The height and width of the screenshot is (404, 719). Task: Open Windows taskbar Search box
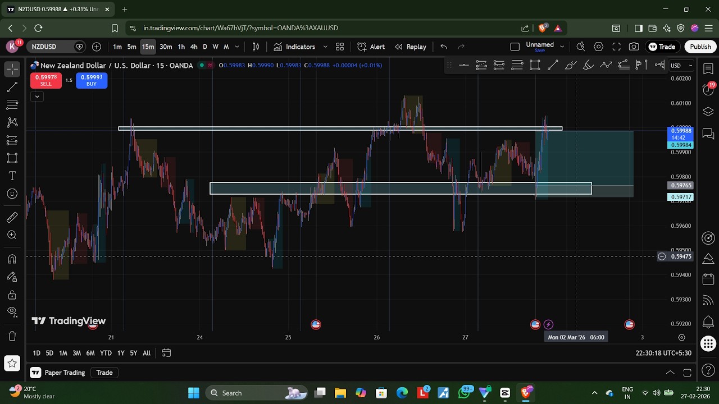click(257, 393)
